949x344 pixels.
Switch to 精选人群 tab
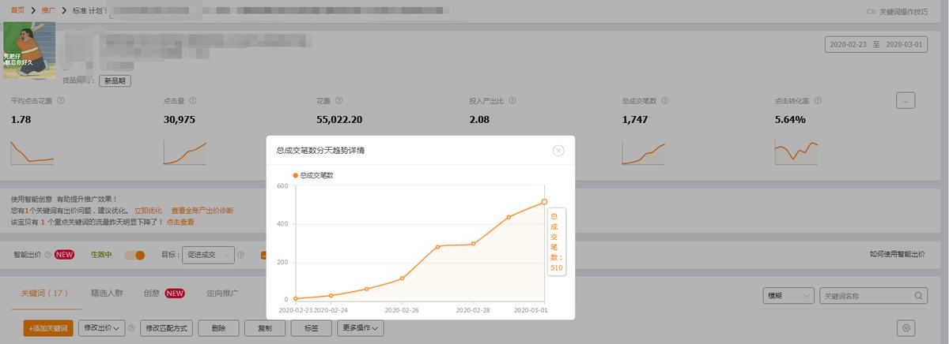coord(107,294)
